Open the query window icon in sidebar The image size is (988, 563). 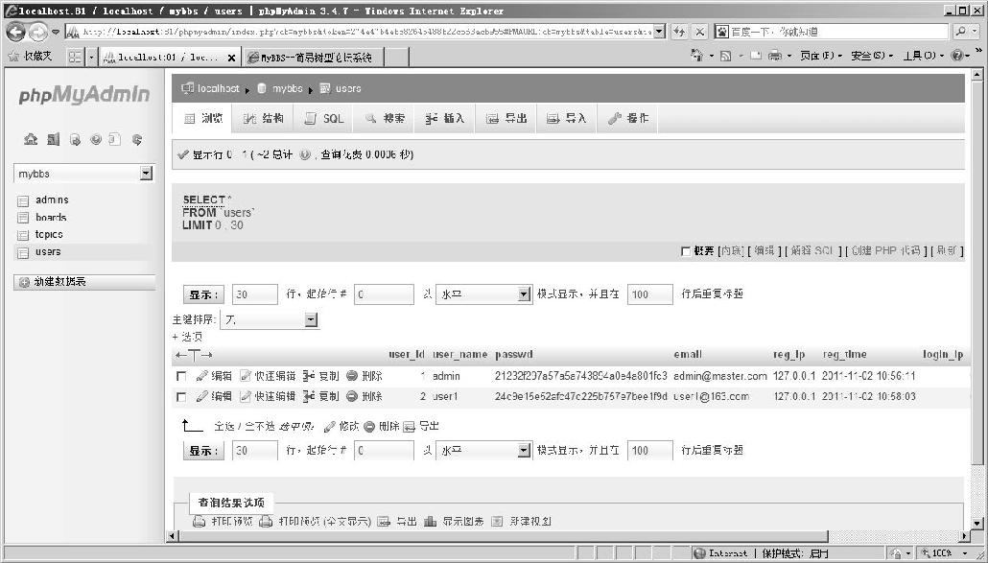tap(75, 139)
